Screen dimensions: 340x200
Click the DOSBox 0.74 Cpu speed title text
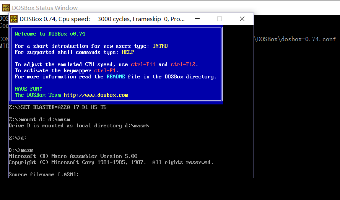[102, 19]
